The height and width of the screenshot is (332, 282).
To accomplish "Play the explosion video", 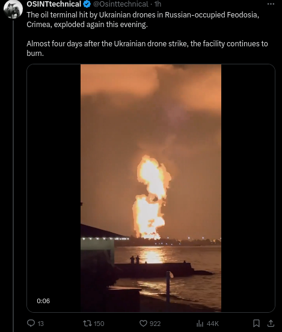I will (151, 188).
